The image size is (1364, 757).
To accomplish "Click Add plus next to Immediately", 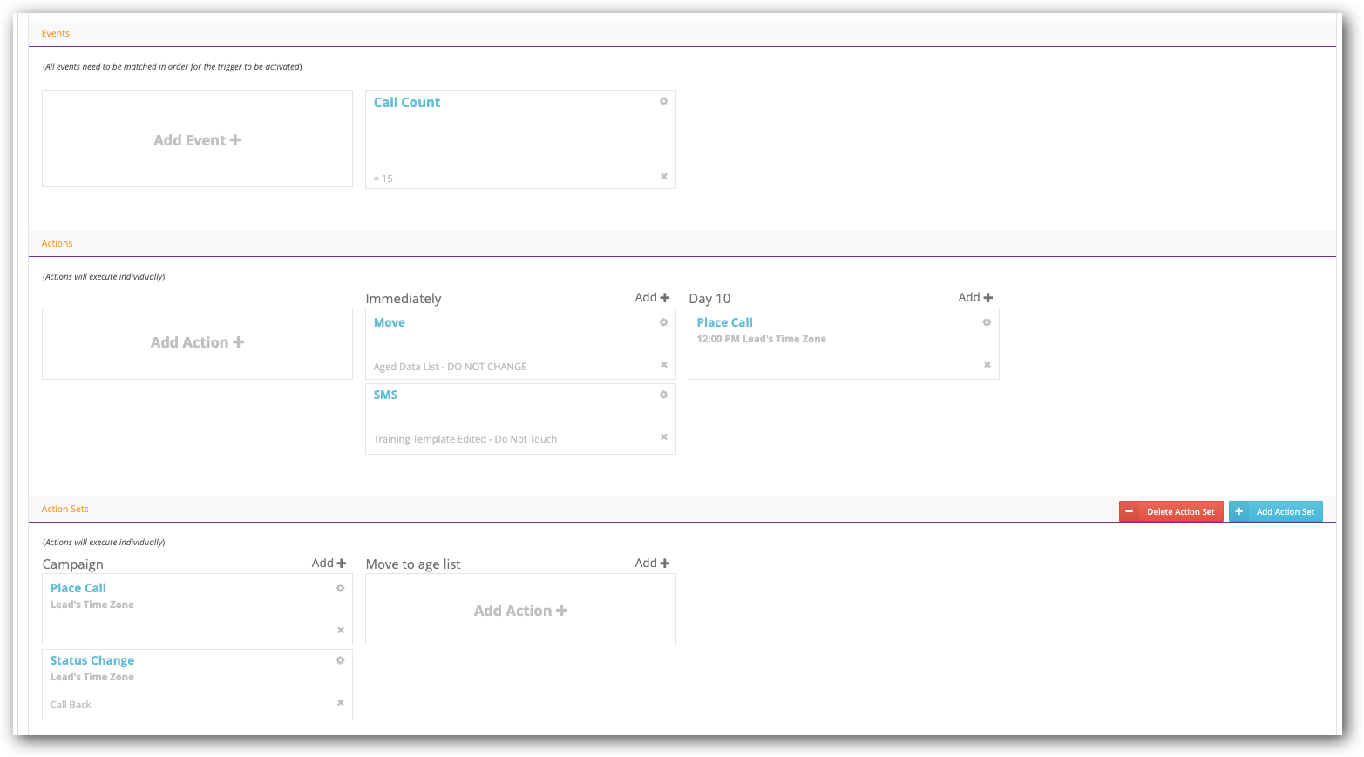I will (x=652, y=298).
